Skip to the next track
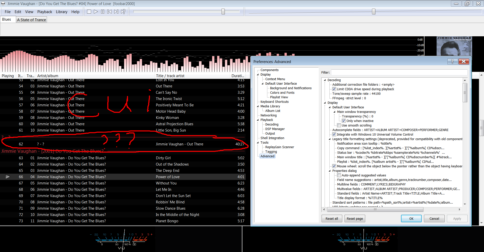The height and width of the screenshot is (252, 484). tap(116, 12)
